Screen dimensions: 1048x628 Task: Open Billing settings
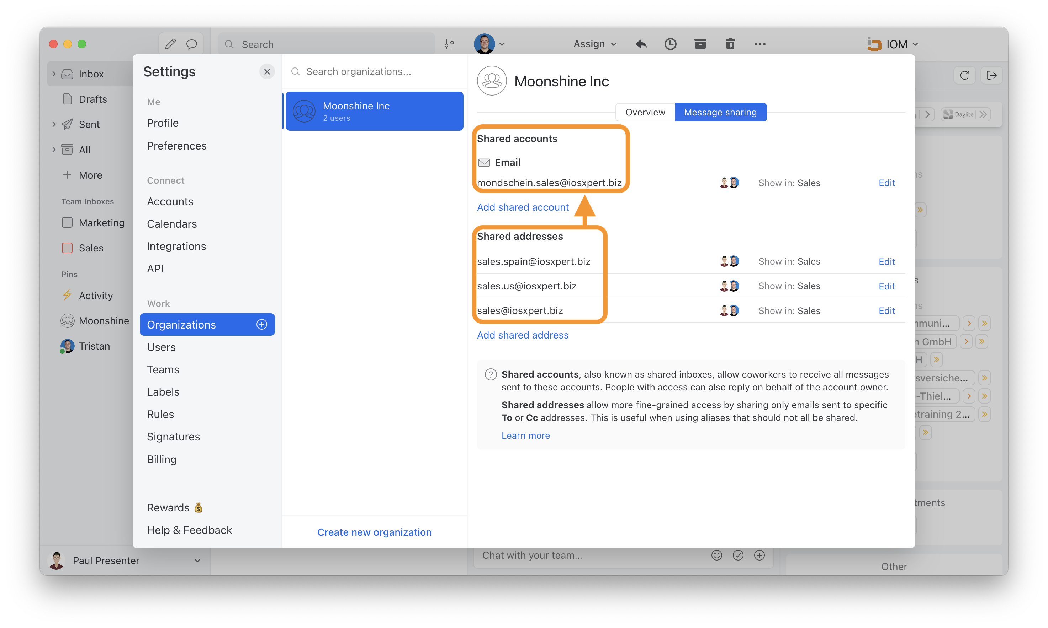pyautogui.click(x=162, y=459)
